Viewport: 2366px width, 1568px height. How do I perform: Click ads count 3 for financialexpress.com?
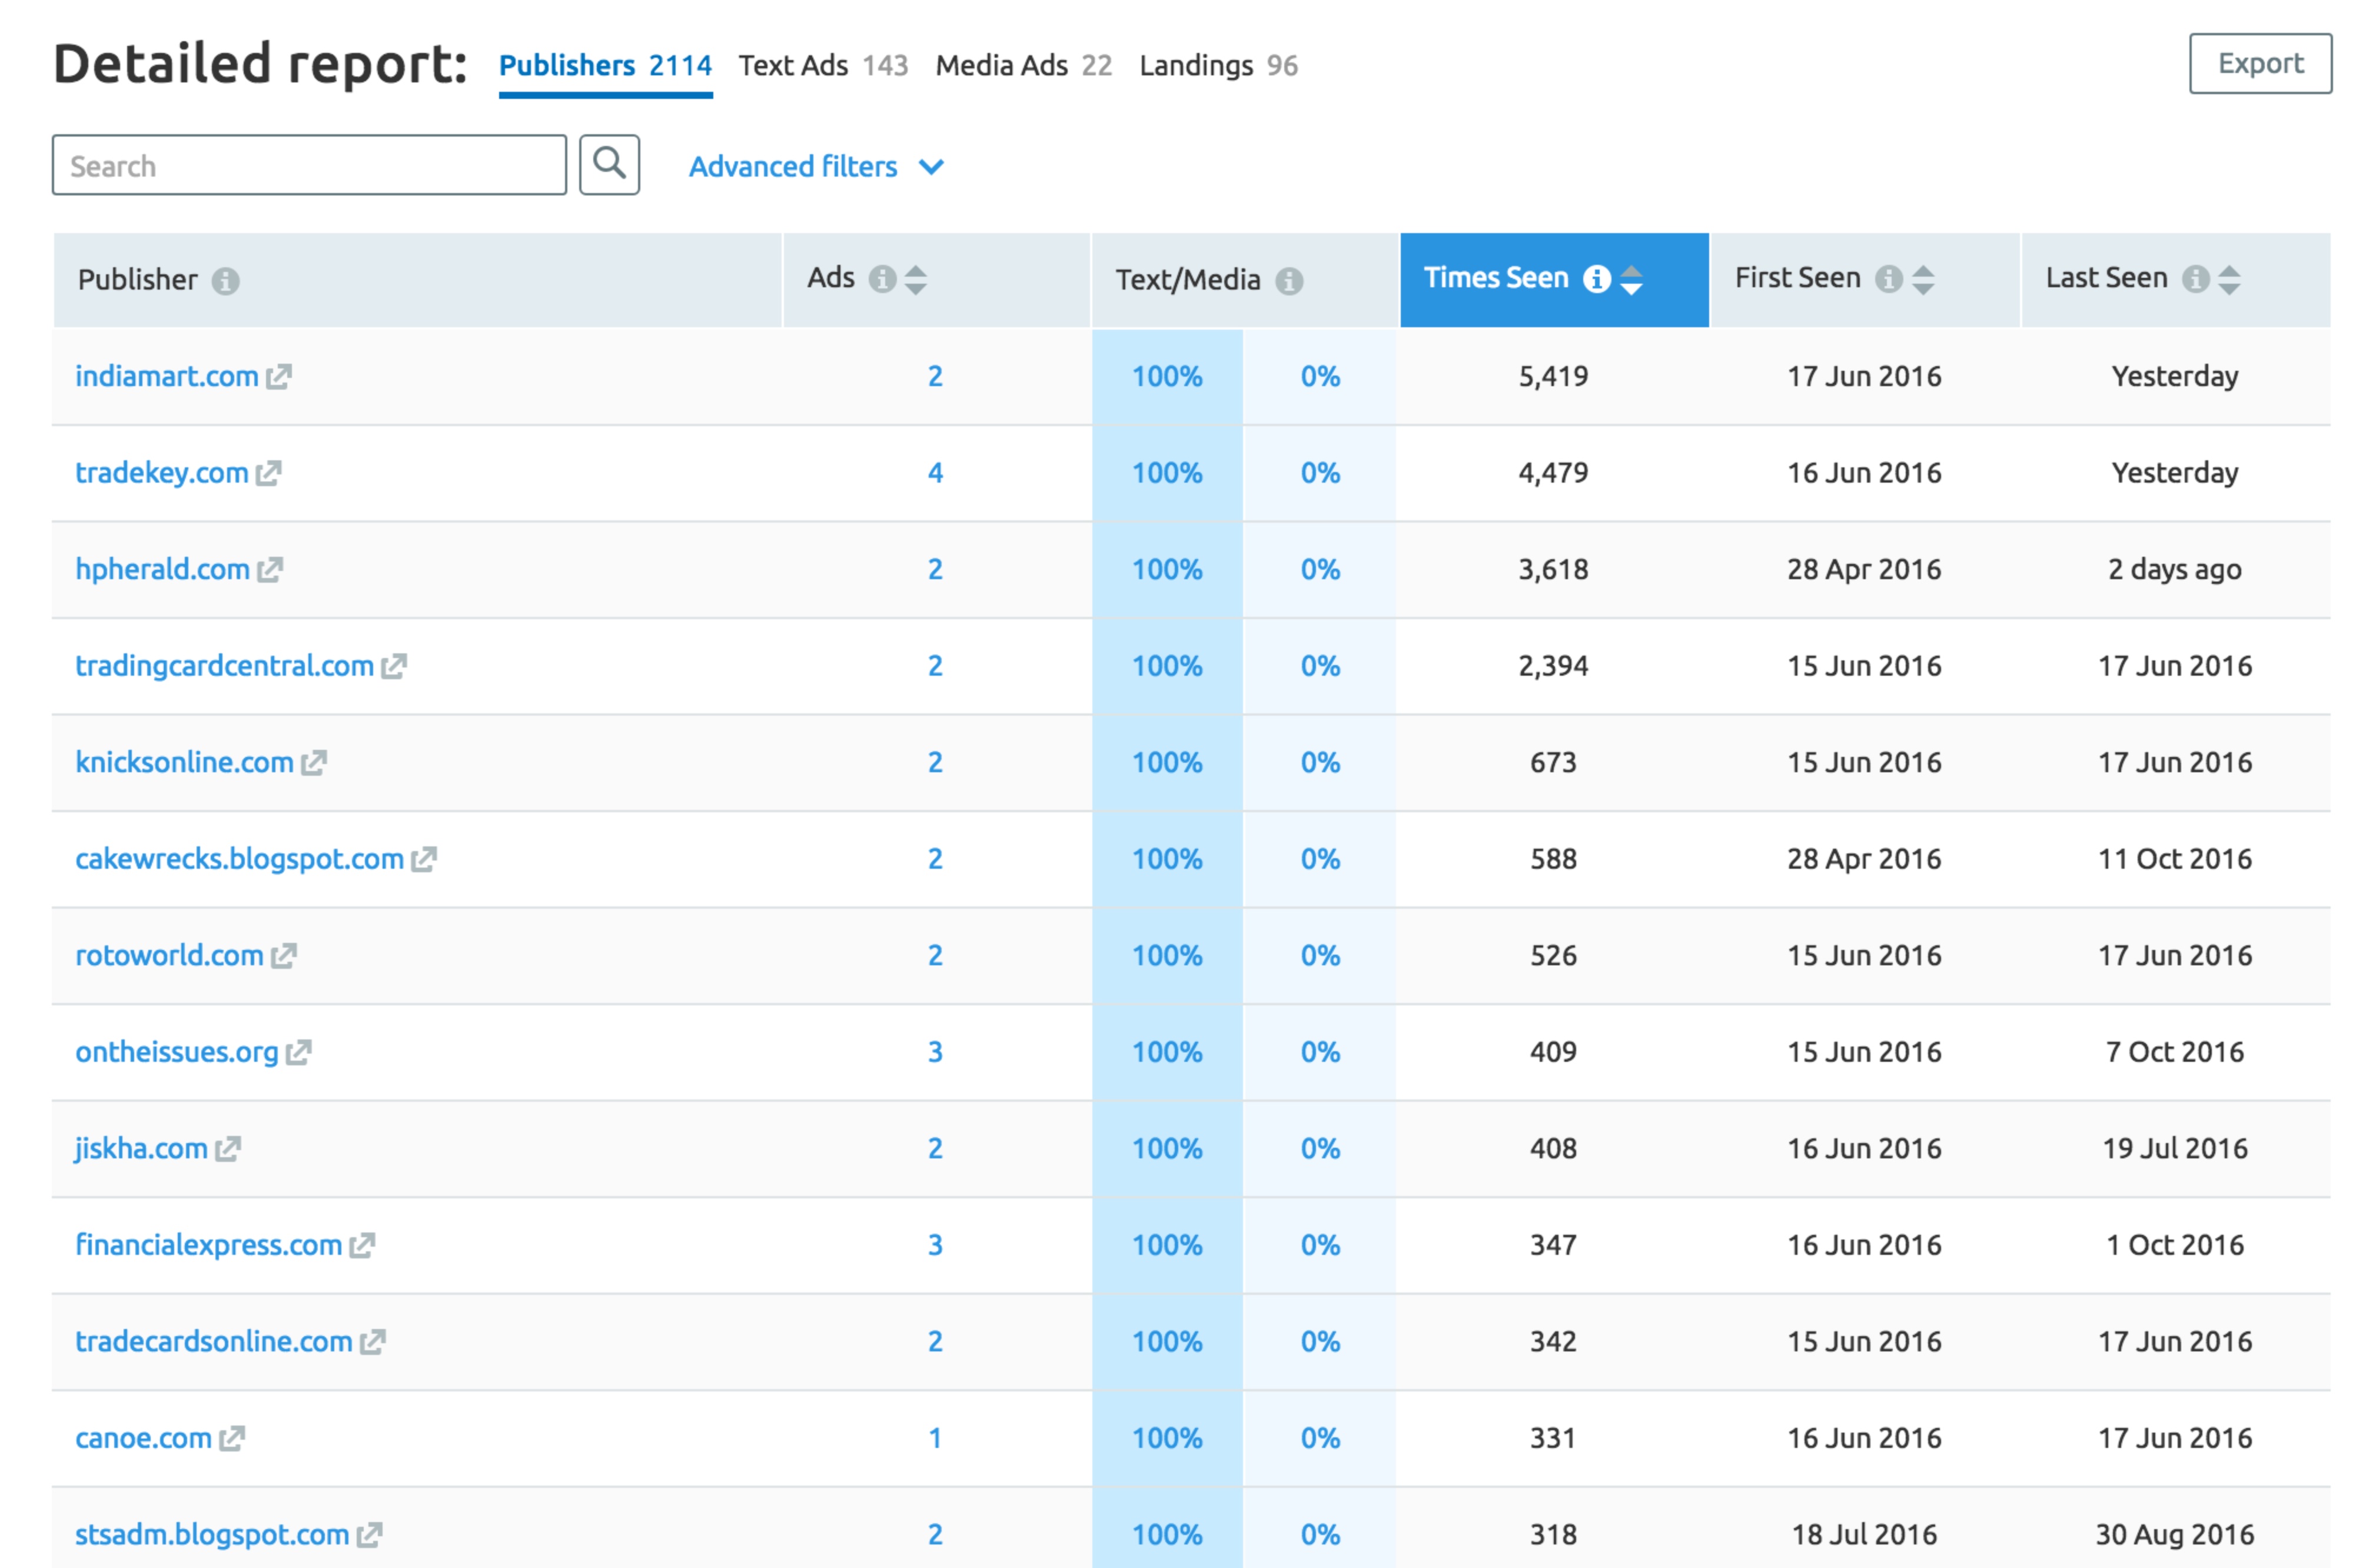click(934, 1244)
